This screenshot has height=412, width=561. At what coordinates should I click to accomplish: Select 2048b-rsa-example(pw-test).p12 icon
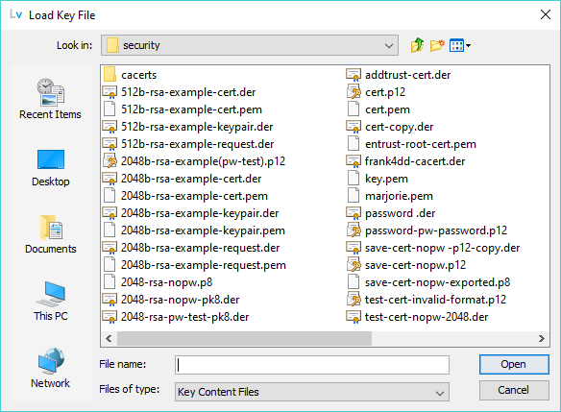[x=110, y=161]
